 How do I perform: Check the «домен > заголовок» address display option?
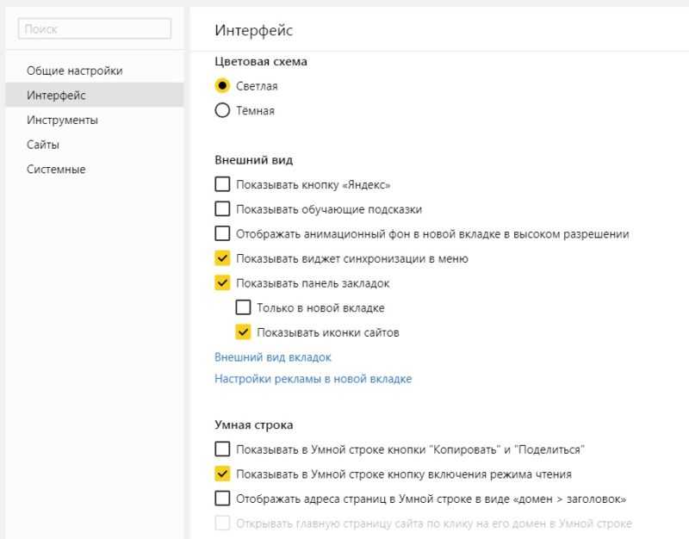[x=222, y=499]
